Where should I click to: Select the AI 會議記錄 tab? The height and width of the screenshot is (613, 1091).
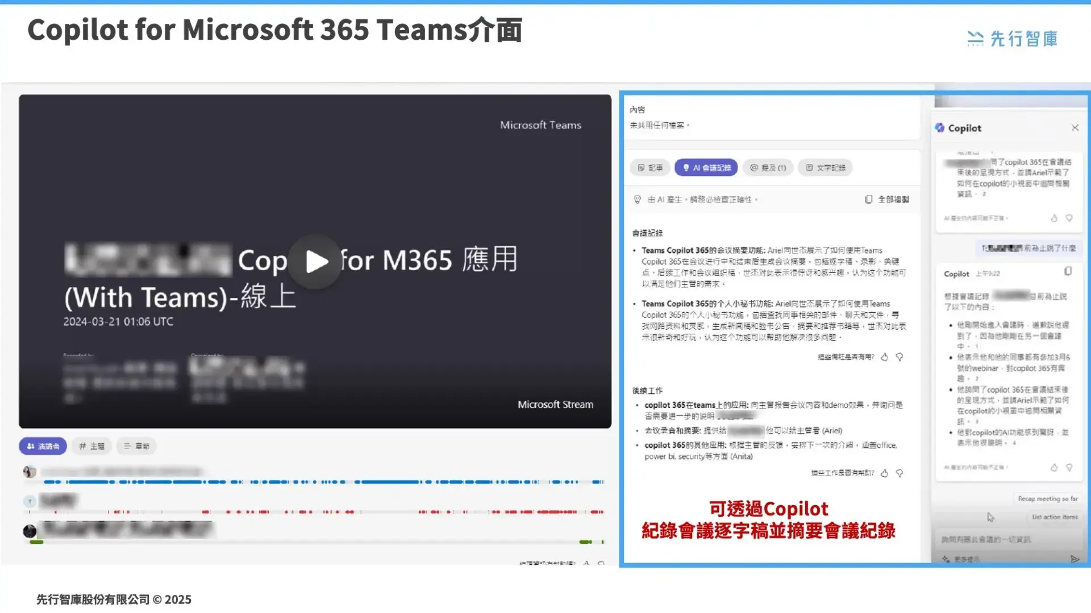[706, 167]
